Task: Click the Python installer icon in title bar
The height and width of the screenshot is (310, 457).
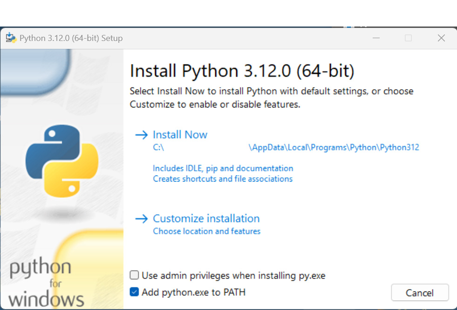Action: click(11, 38)
